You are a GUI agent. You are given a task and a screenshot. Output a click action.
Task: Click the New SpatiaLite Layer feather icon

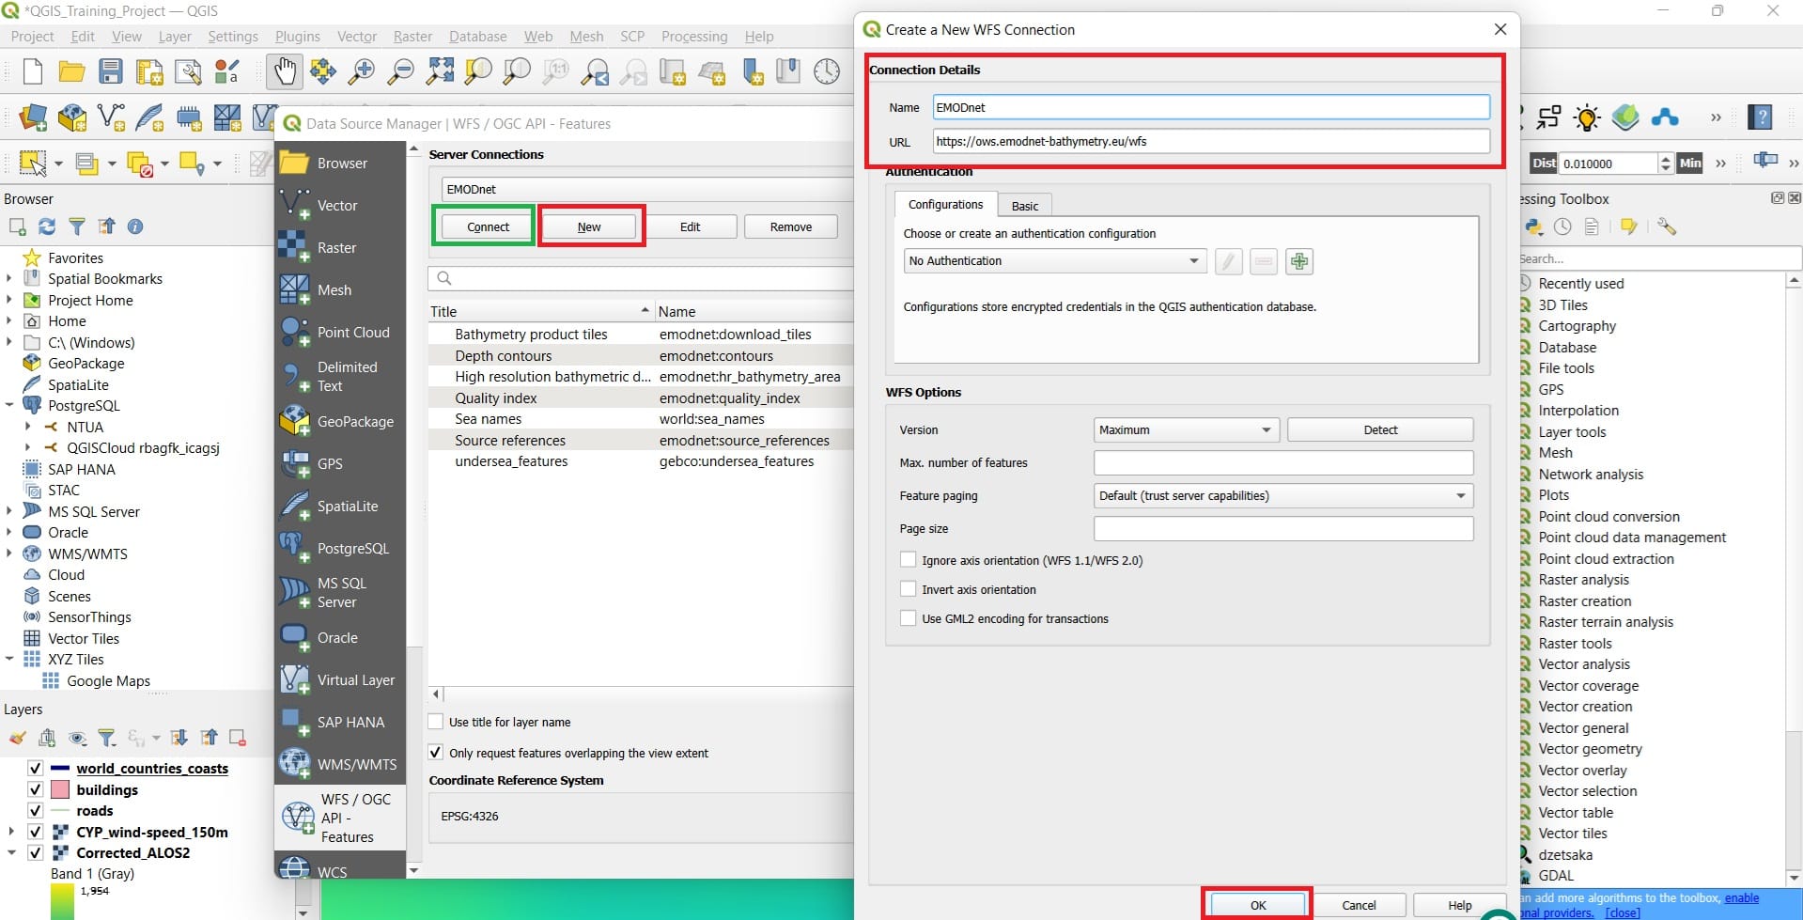(x=149, y=117)
